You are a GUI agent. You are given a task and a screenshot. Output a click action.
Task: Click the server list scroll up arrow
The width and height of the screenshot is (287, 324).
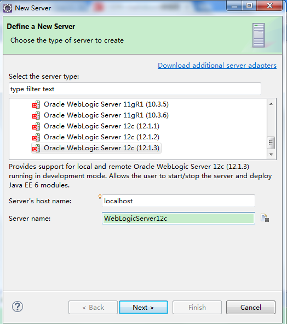271,104
